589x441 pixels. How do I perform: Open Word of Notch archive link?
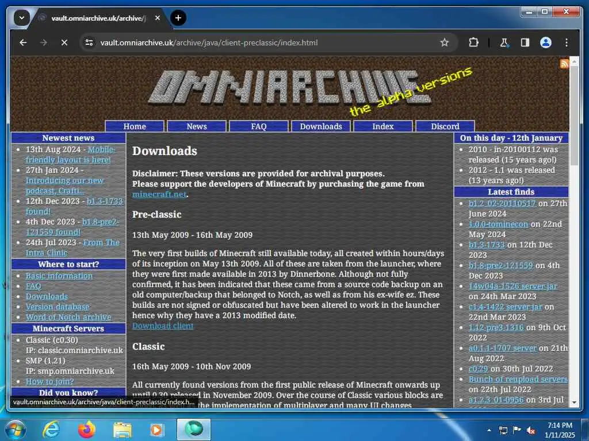point(68,317)
